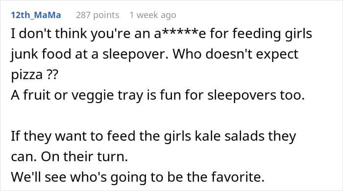Click the line starting 'junk food at a sleepover'
Image resolution: width=343 pixels, height=191 pixels.
(155, 54)
